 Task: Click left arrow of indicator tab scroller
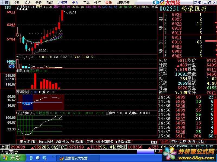(x=153, y=142)
